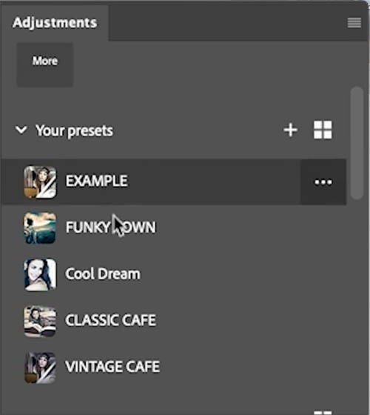Click the partially visible grid icon at bottom
Viewport: 370px width, 415px height.
323,413
